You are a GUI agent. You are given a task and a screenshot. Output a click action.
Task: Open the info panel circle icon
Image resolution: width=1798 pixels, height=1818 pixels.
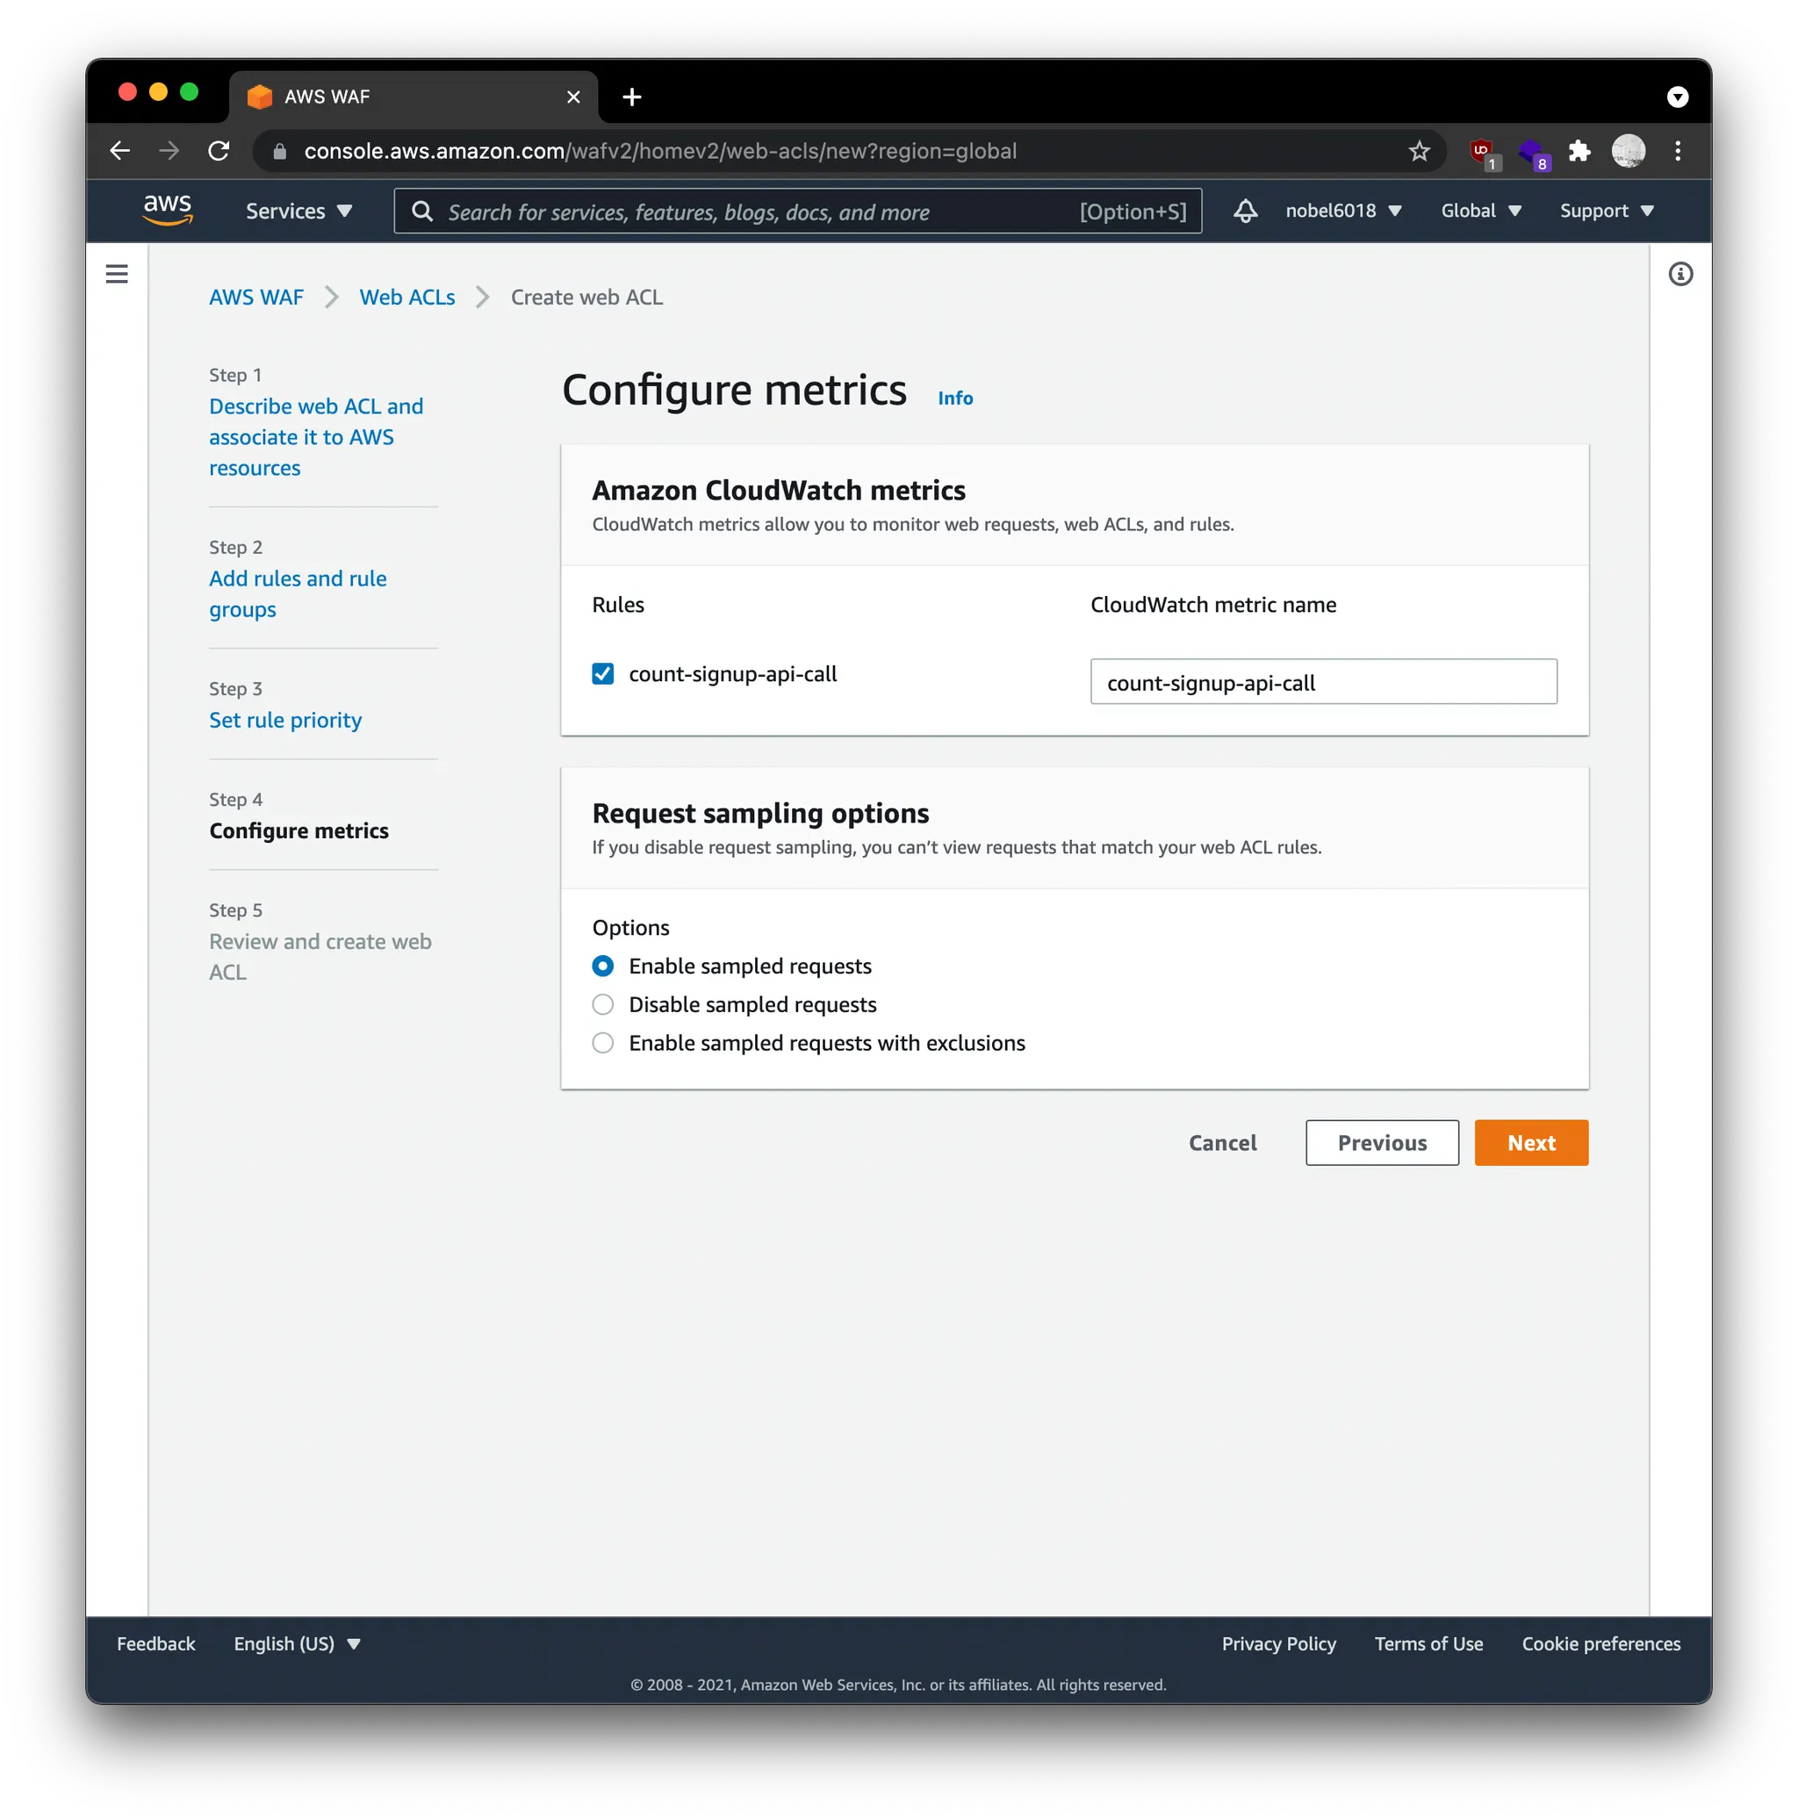click(x=1680, y=274)
